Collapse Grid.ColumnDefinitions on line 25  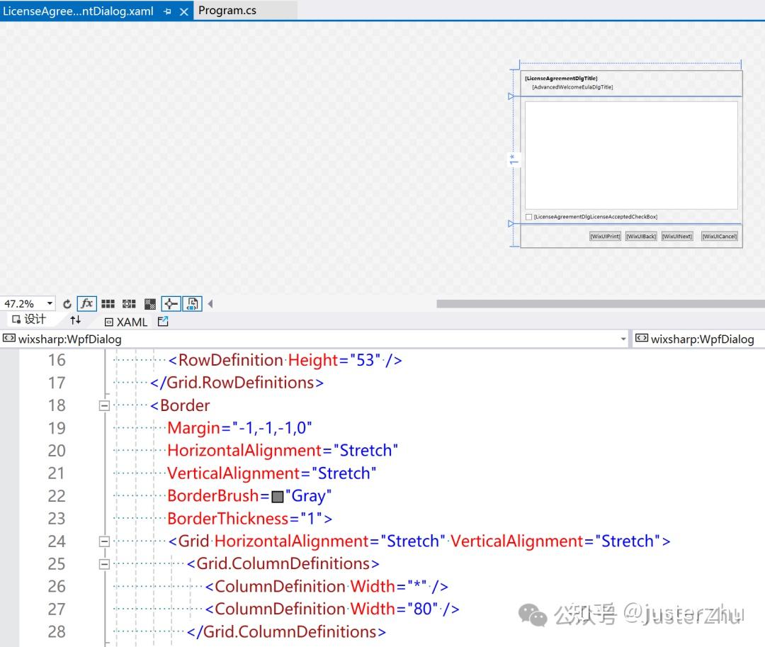104,564
